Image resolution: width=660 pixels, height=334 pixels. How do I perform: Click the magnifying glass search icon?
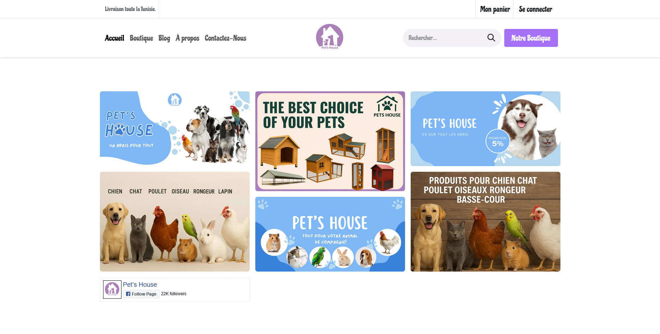(x=491, y=38)
